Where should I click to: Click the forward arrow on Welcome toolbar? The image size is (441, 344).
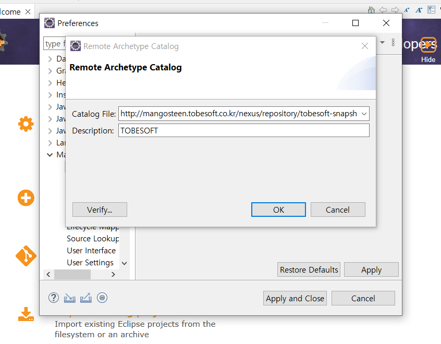[395, 10]
